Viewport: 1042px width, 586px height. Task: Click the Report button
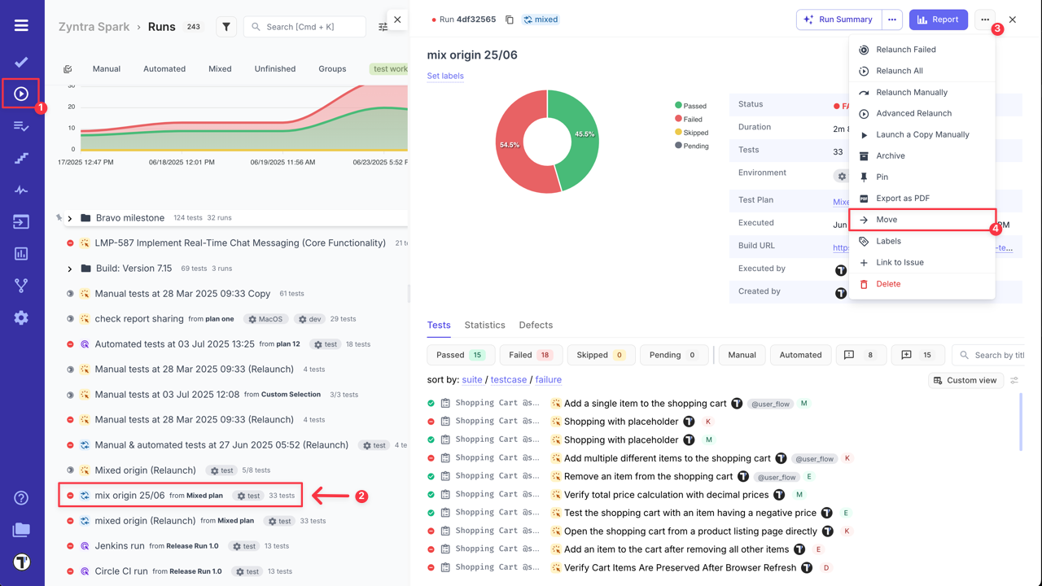pyautogui.click(x=938, y=20)
